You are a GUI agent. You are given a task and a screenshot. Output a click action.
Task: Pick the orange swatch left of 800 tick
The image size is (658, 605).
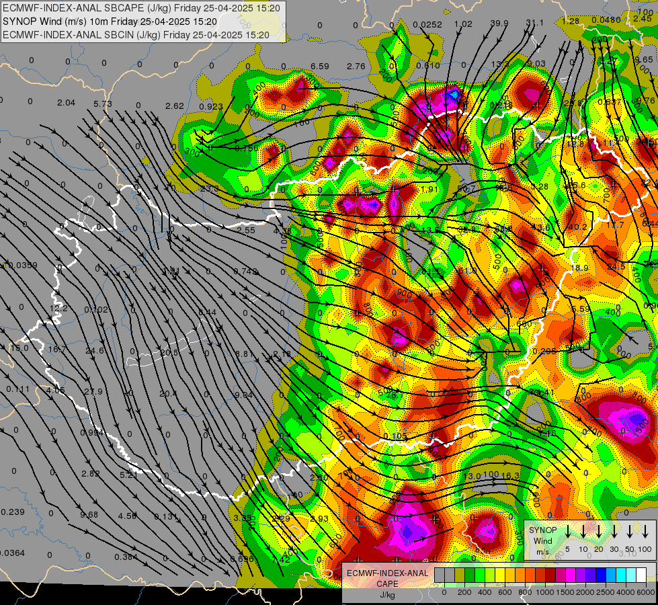pyautogui.click(x=520, y=575)
